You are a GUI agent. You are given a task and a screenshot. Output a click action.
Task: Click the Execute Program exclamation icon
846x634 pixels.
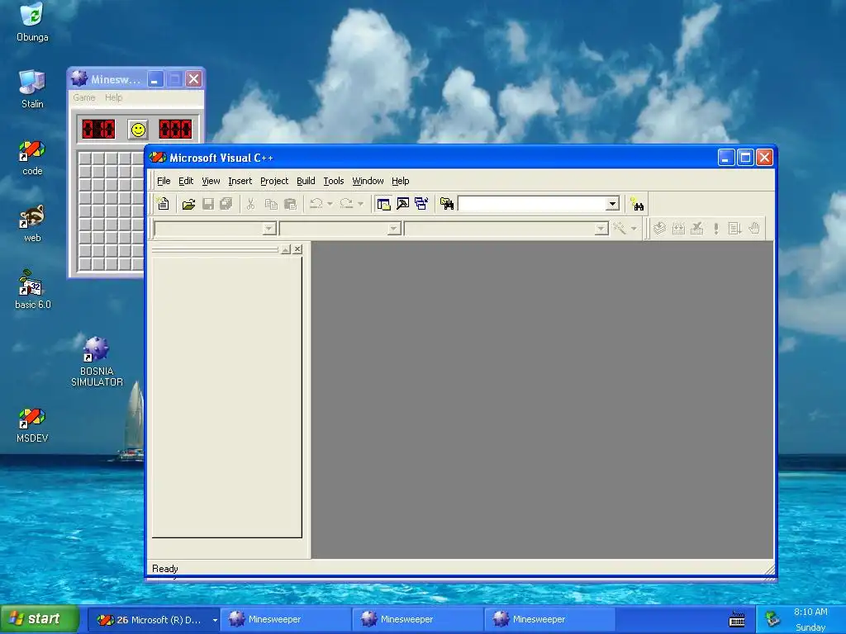pos(716,229)
